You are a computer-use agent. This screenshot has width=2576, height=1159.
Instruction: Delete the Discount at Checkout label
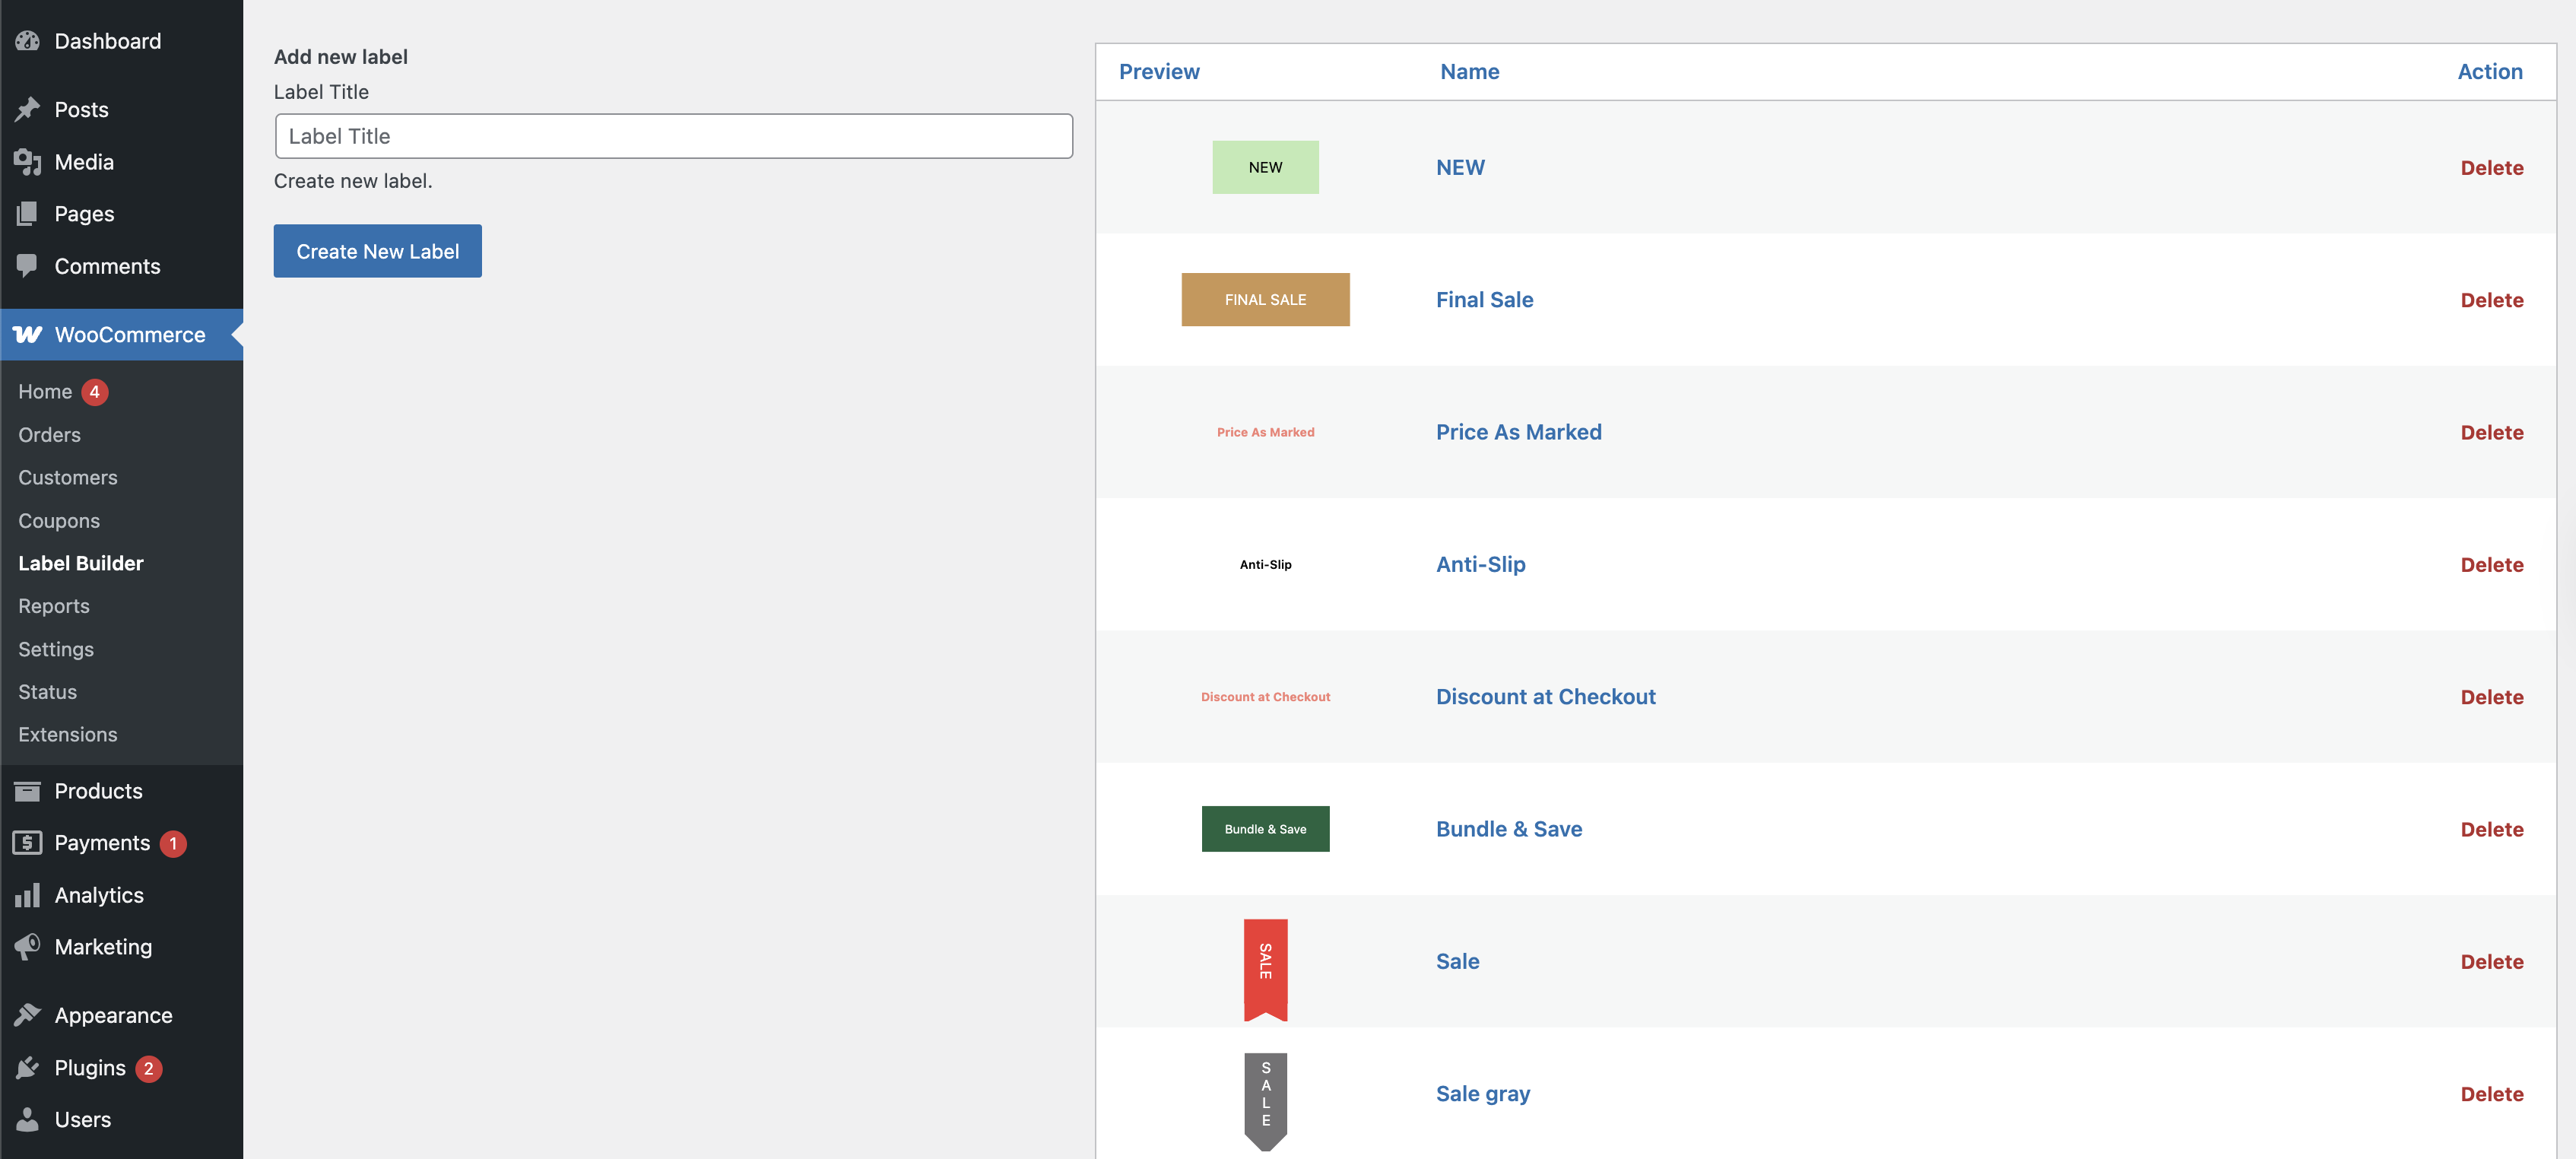pyautogui.click(x=2491, y=697)
